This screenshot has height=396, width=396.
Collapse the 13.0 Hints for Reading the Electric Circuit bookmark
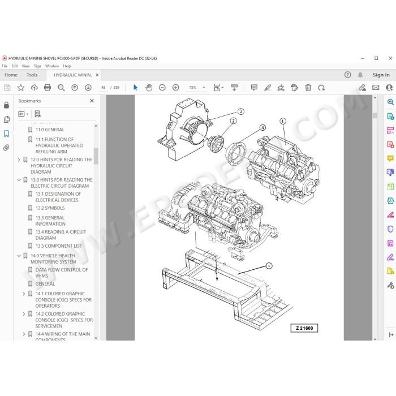[x=19, y=180]
